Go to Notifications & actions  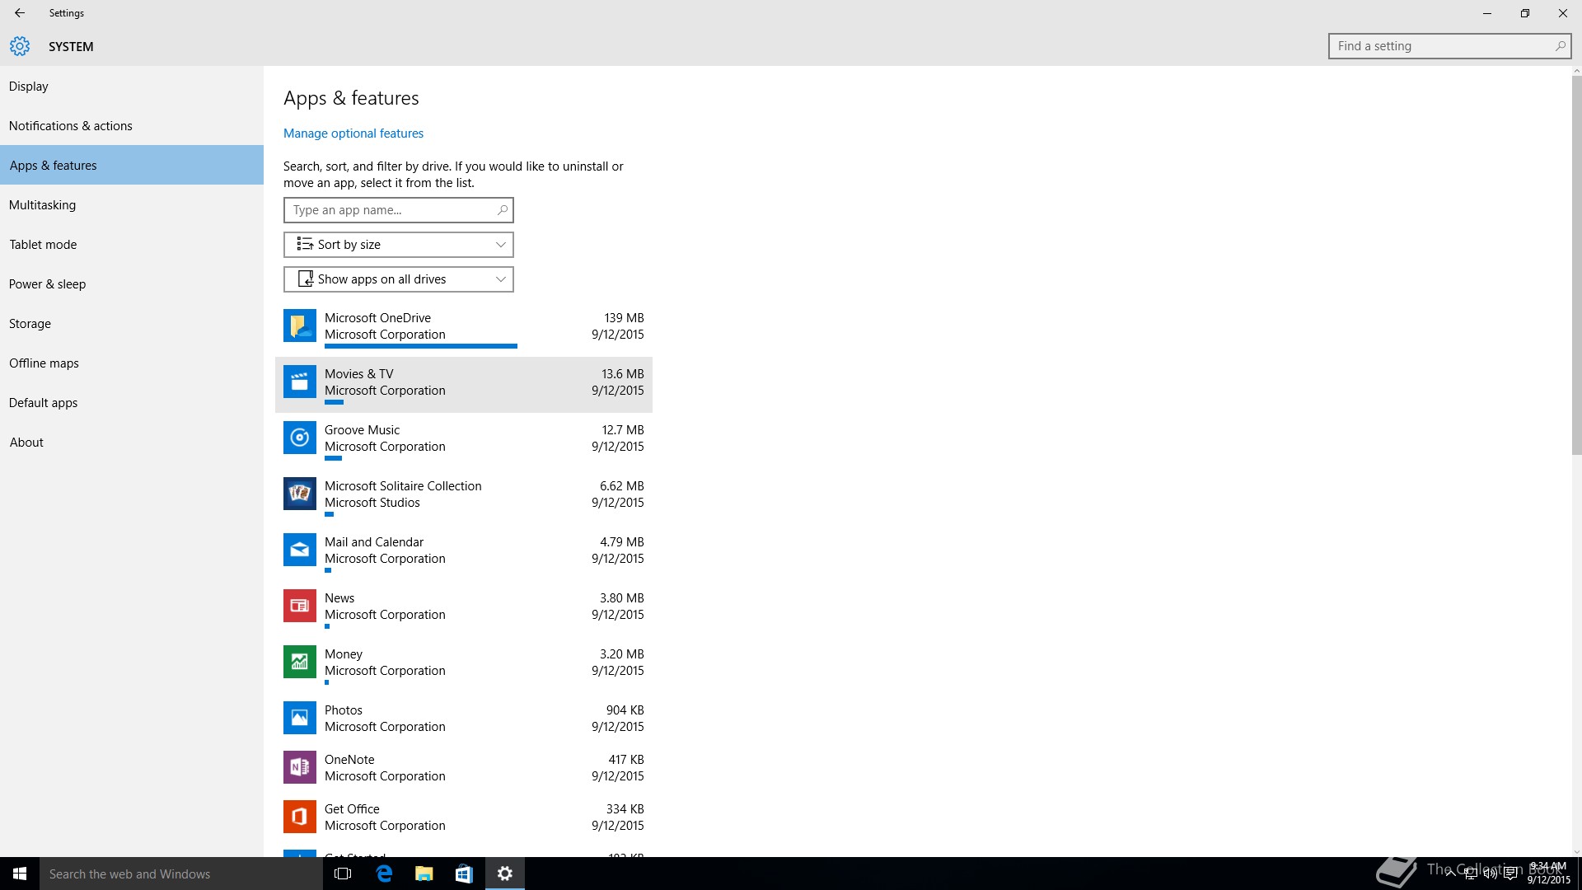pyautogui.click(x=132, y=126)
